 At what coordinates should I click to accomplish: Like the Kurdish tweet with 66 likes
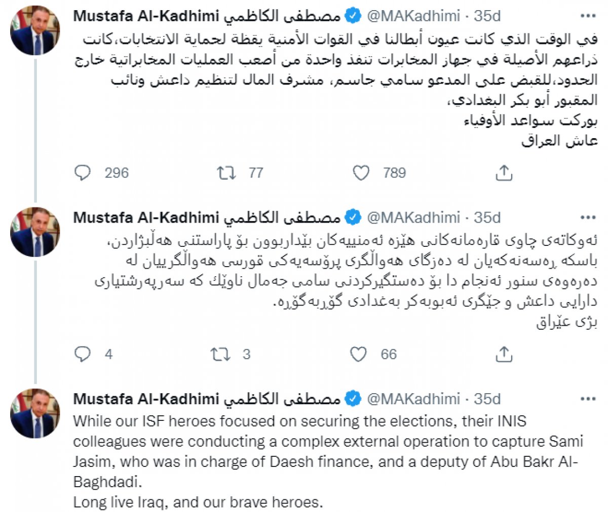coord(359,354)
